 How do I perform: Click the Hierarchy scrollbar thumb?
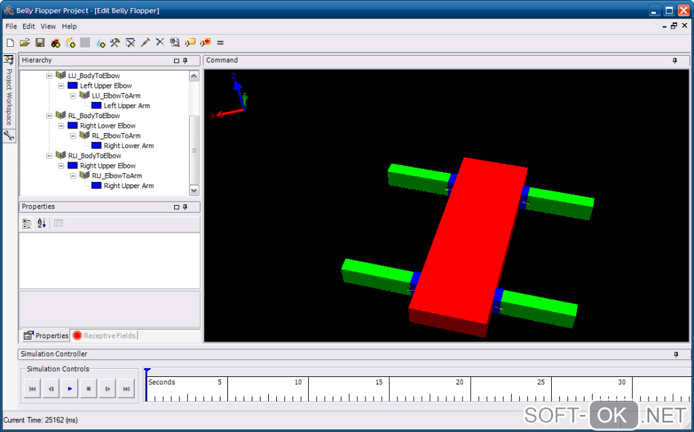pos(194,150)
